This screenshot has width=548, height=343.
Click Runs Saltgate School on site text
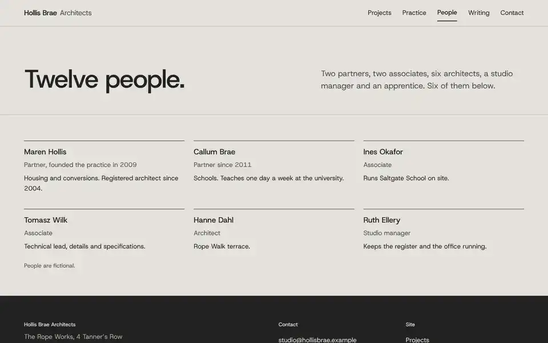[406, 178]
